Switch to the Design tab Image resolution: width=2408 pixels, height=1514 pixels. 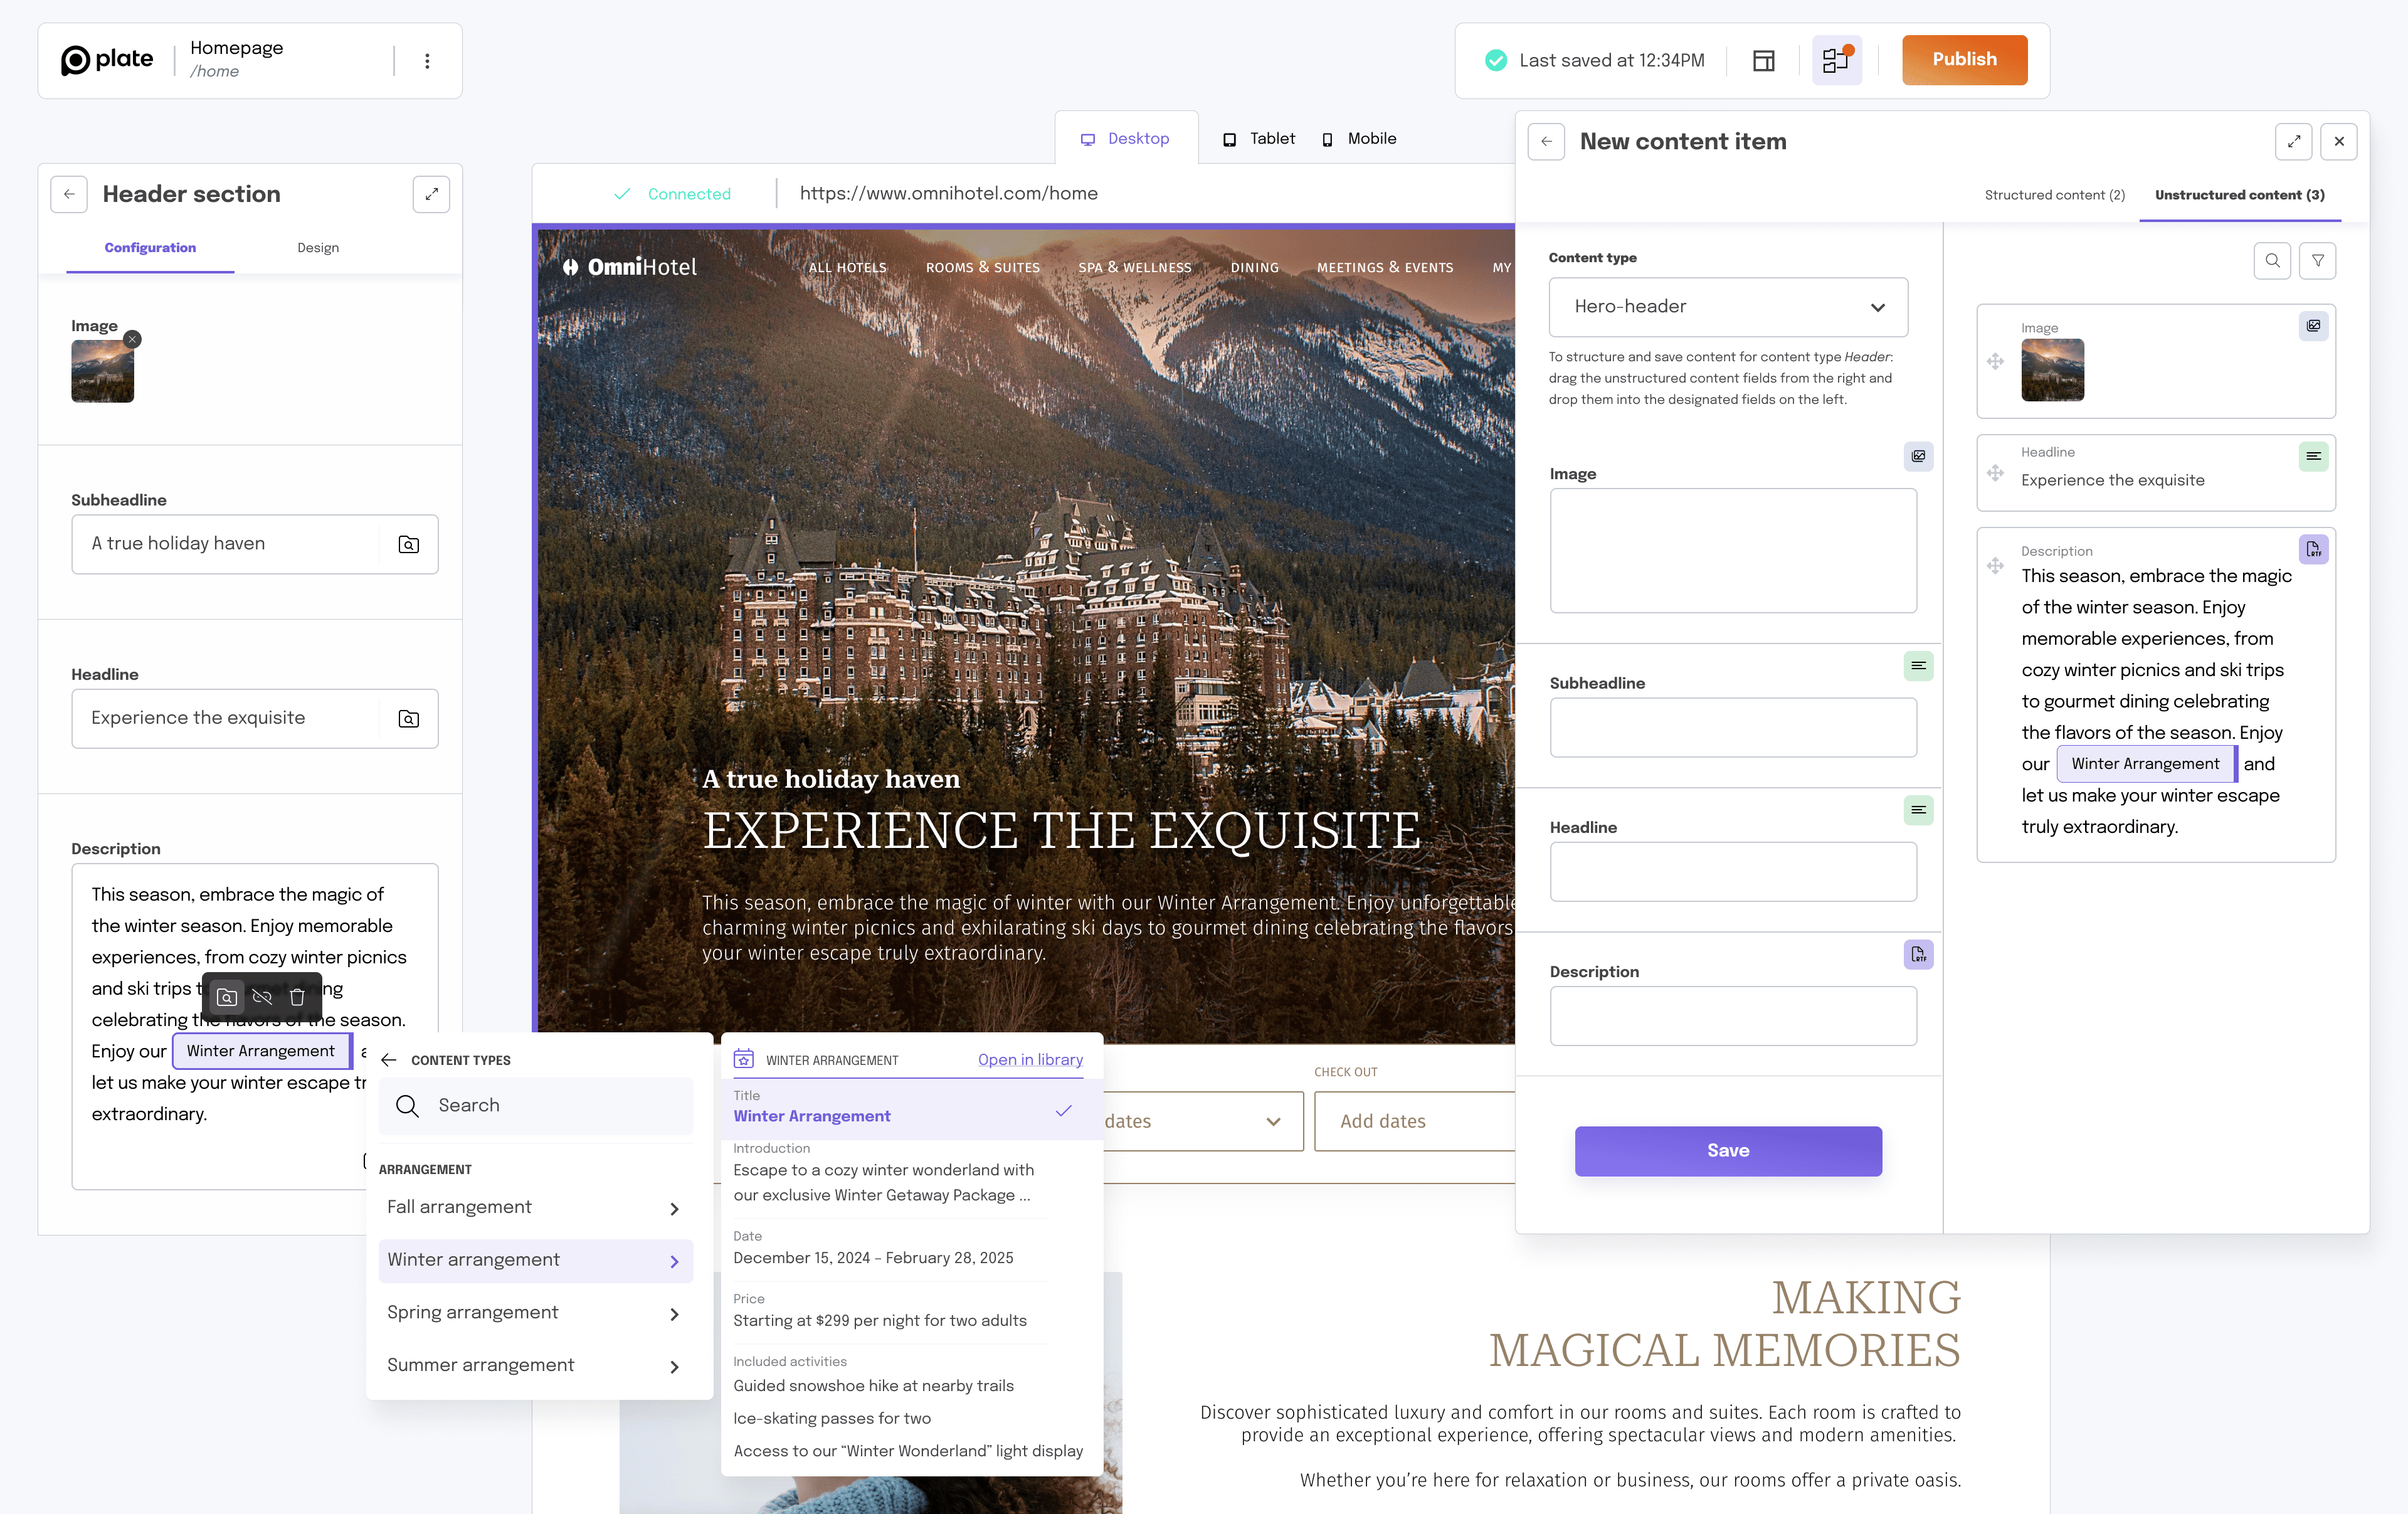318,248
